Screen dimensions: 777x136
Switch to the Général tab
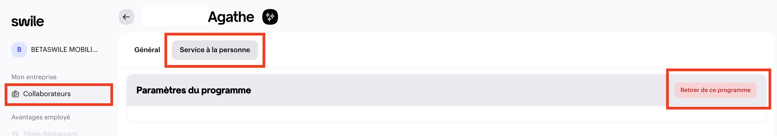(147, 50)
